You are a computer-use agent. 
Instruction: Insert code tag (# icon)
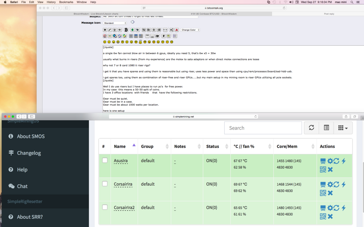coord(164,36)
